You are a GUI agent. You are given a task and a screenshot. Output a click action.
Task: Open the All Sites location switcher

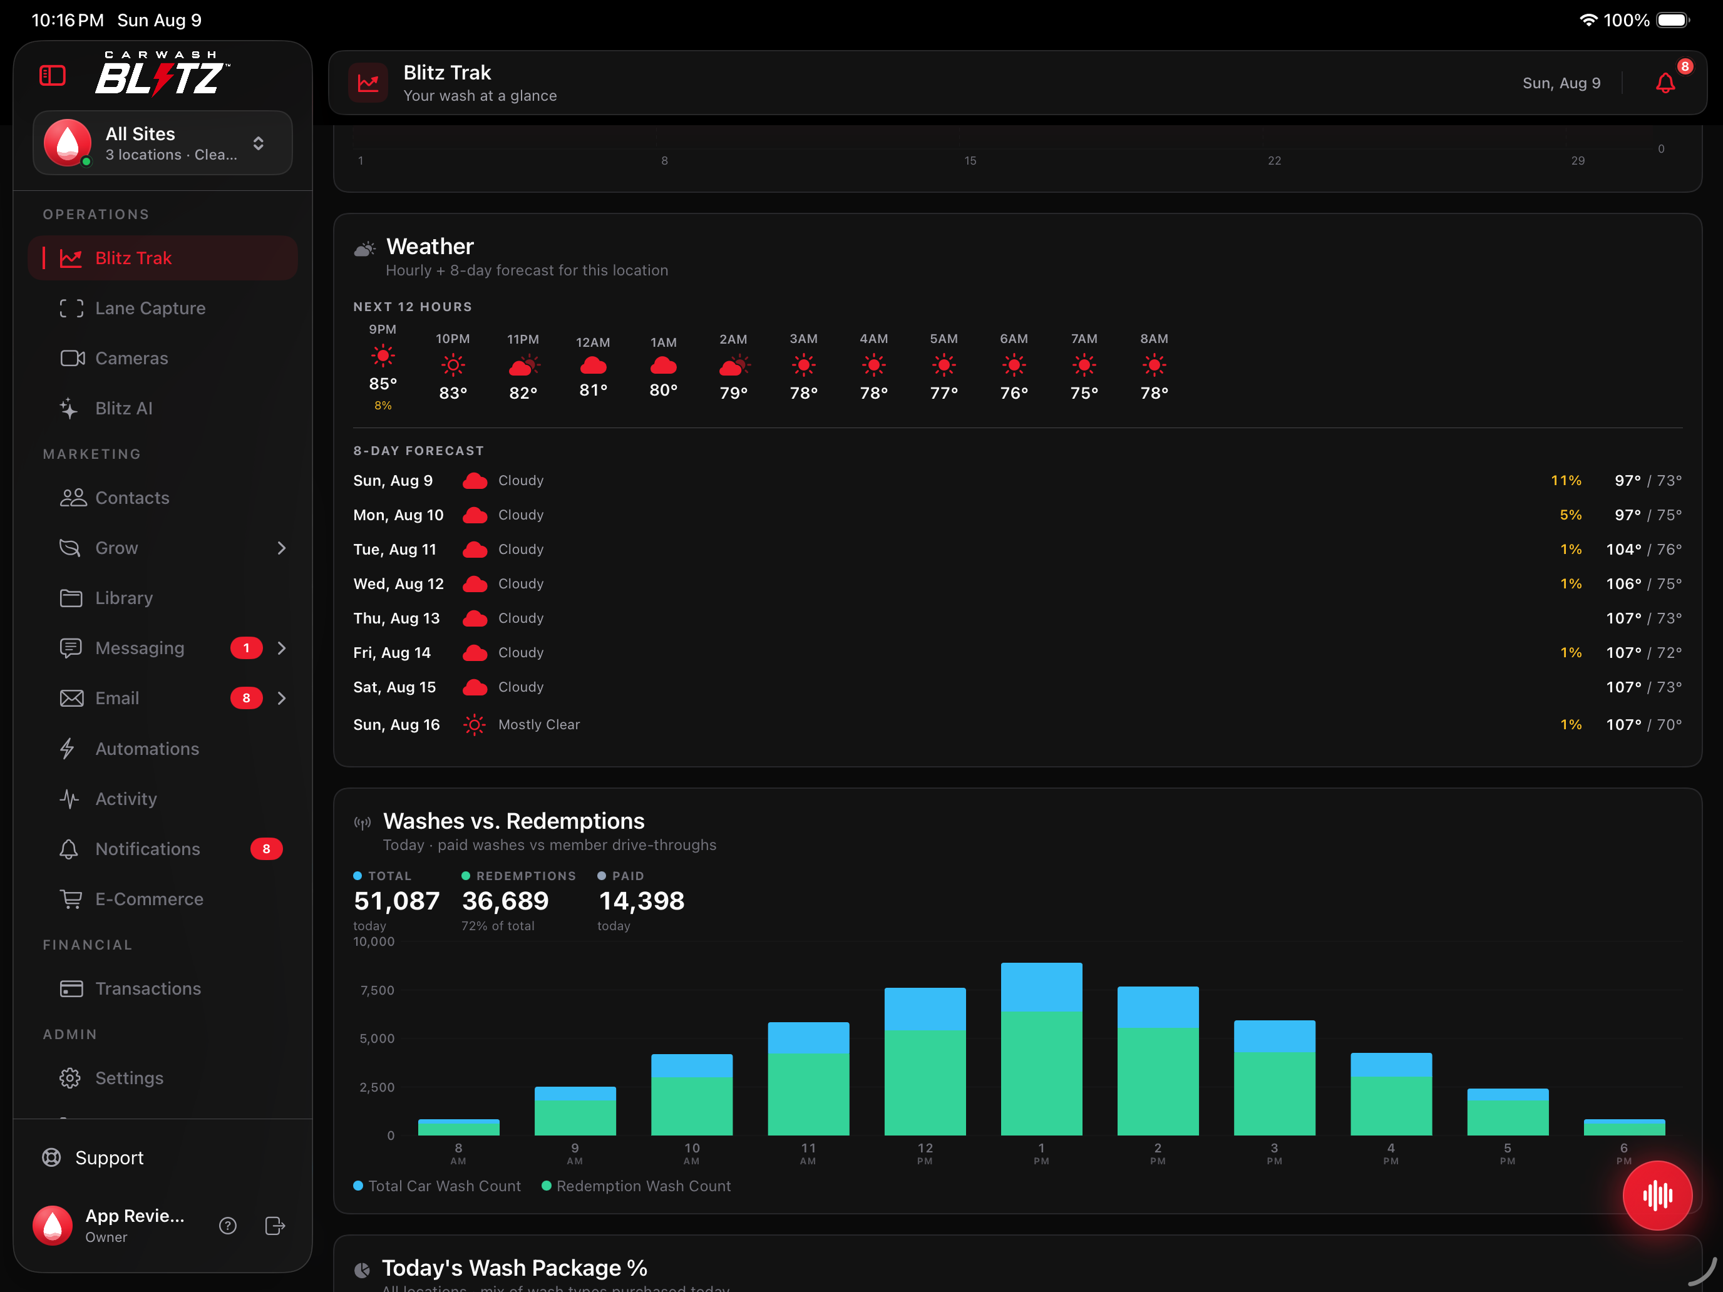(163, 143)
